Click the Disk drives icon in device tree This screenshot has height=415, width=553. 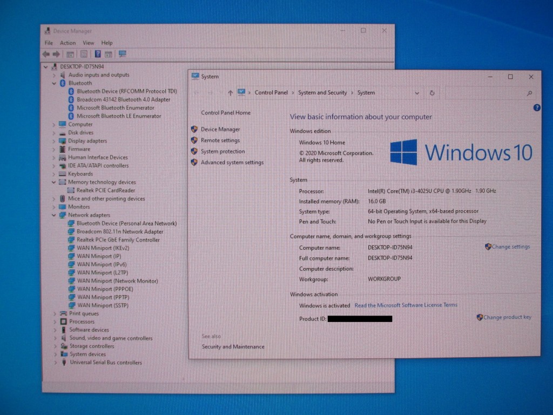pos(63,133)
